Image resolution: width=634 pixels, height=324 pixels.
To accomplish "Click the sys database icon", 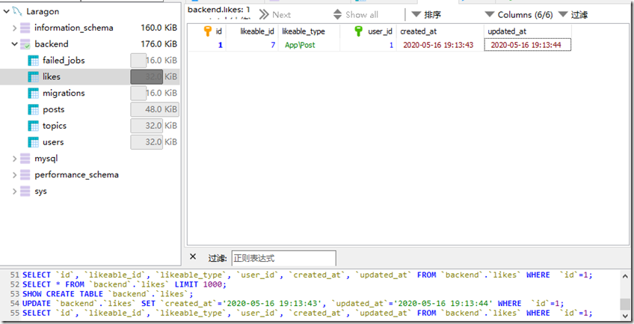I will pos(25,191).
